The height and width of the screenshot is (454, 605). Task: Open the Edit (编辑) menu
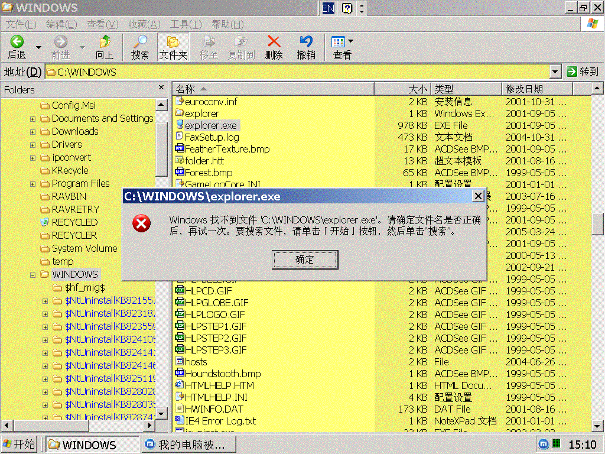pyautogui.click(x=61, y=24)
